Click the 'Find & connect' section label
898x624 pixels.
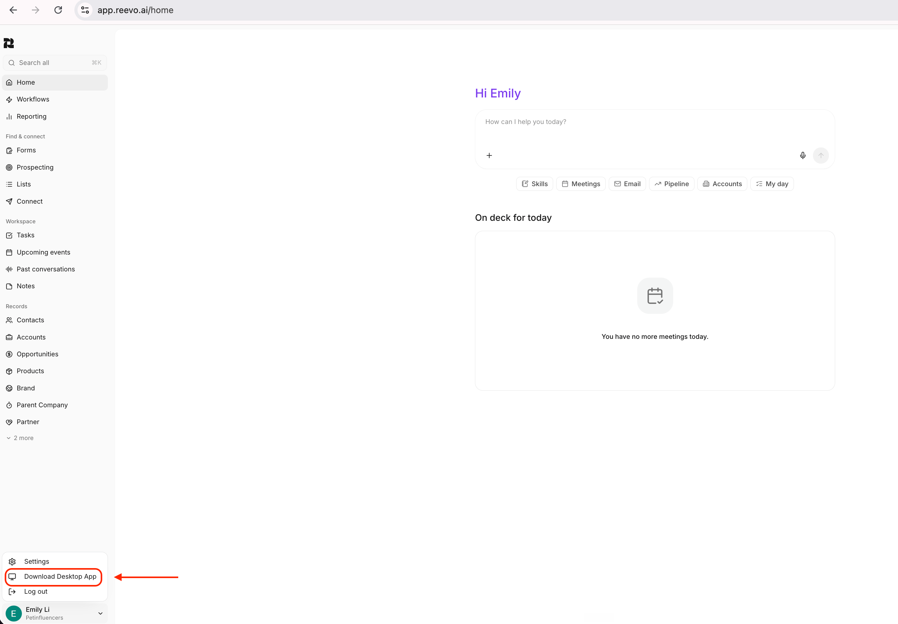pyautogui.click(x=25, y=136)
